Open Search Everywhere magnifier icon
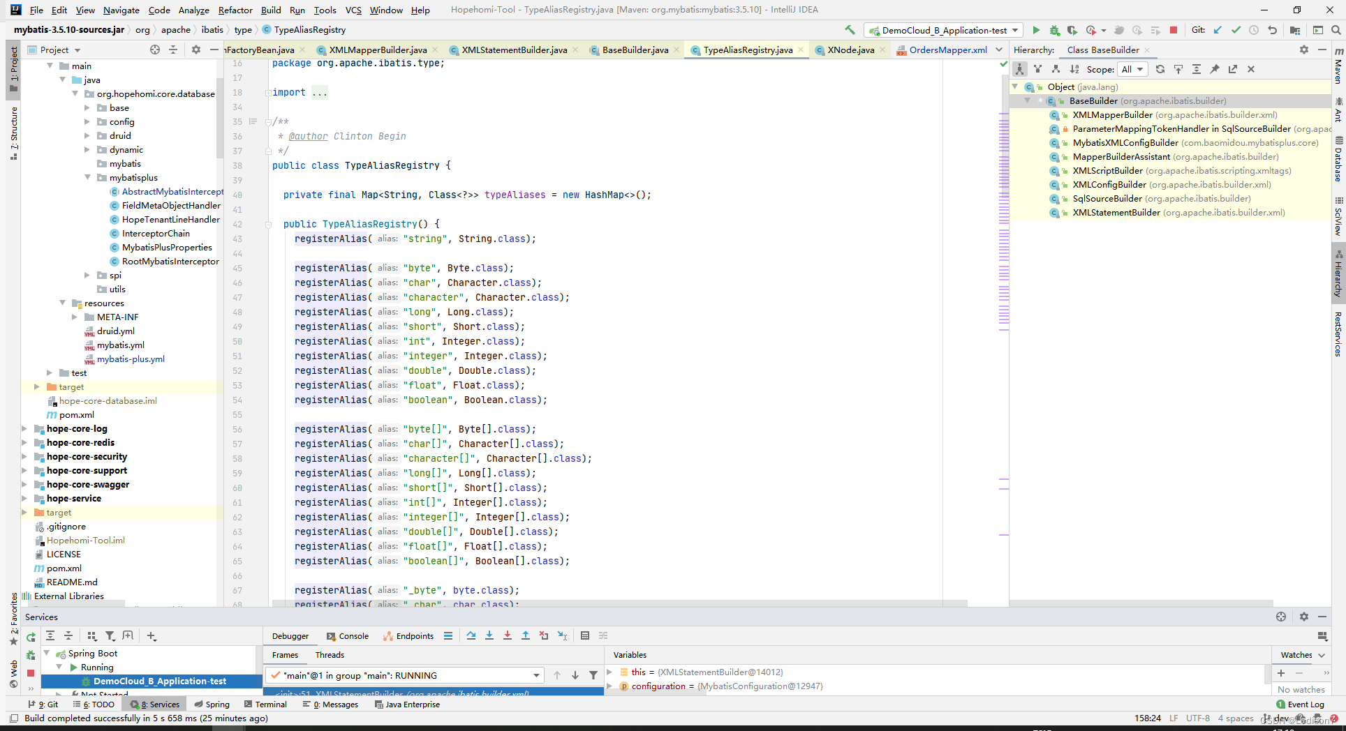This screenshot has width=1346, height=731. tap(1336, 30)
